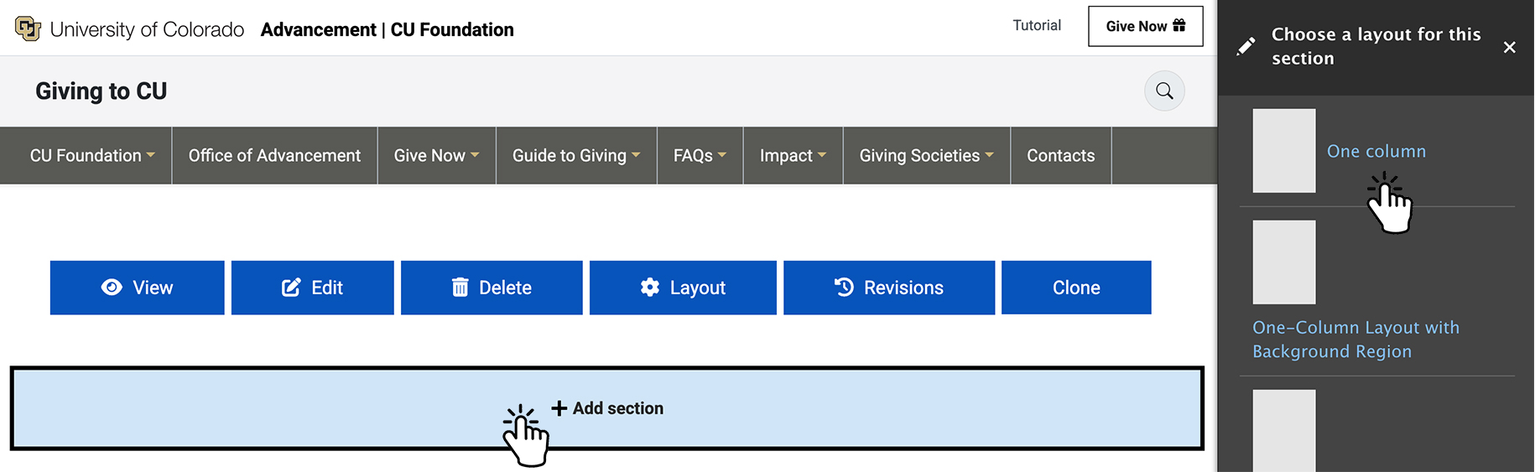Close the layout chooser panel
1535x472 pixels.
(1509, 47)
